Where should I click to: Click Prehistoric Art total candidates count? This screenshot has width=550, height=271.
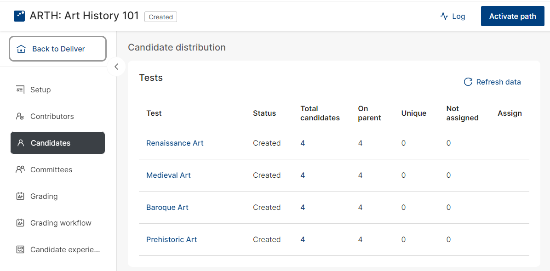pyautogui.click(x=303, y=239)
